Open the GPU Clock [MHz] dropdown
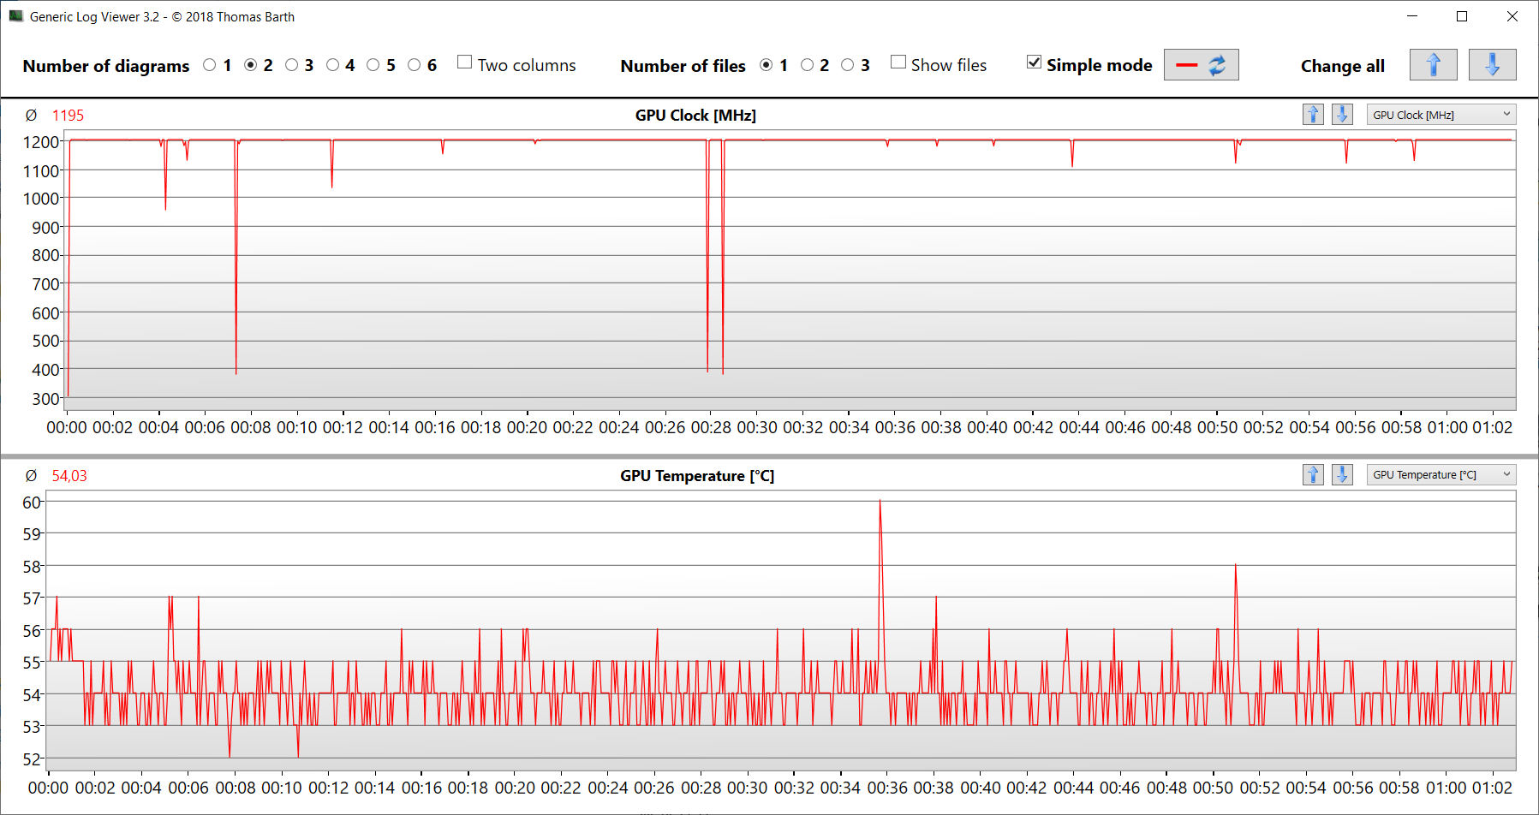1539x815 pixels. pos(1441,115)
